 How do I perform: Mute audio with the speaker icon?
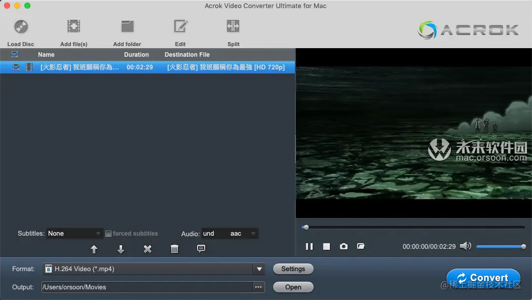tap(466, 246)
